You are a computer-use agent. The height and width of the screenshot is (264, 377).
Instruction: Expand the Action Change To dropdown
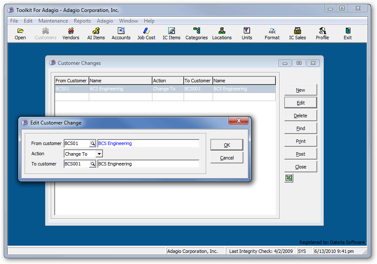coord(99,154)
